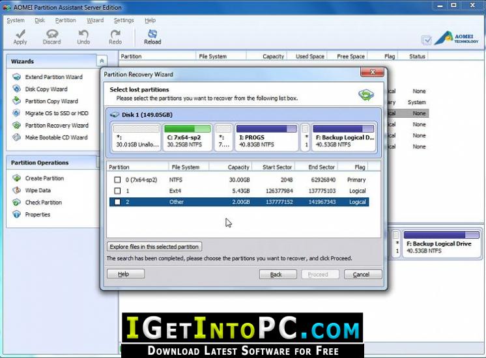
Task: Open the Settings menu
Action: tap(124, 20)
